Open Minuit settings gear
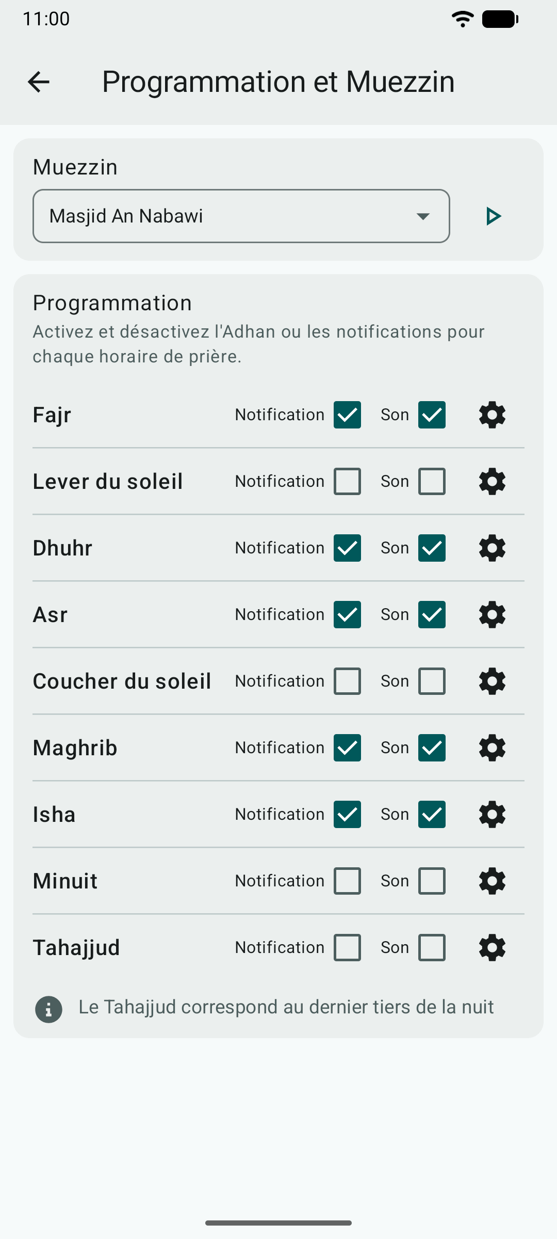Screen dimensions: 557x1239 point(492,881)
